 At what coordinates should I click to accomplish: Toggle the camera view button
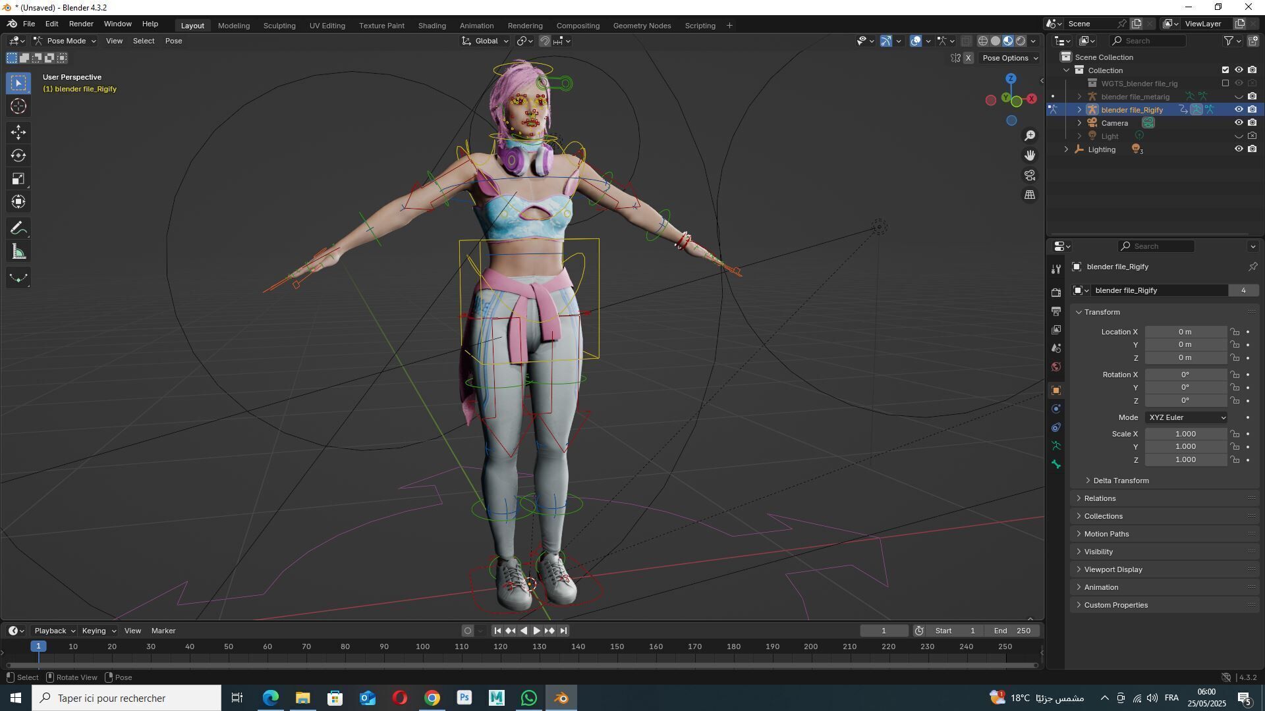point(1030,175)
